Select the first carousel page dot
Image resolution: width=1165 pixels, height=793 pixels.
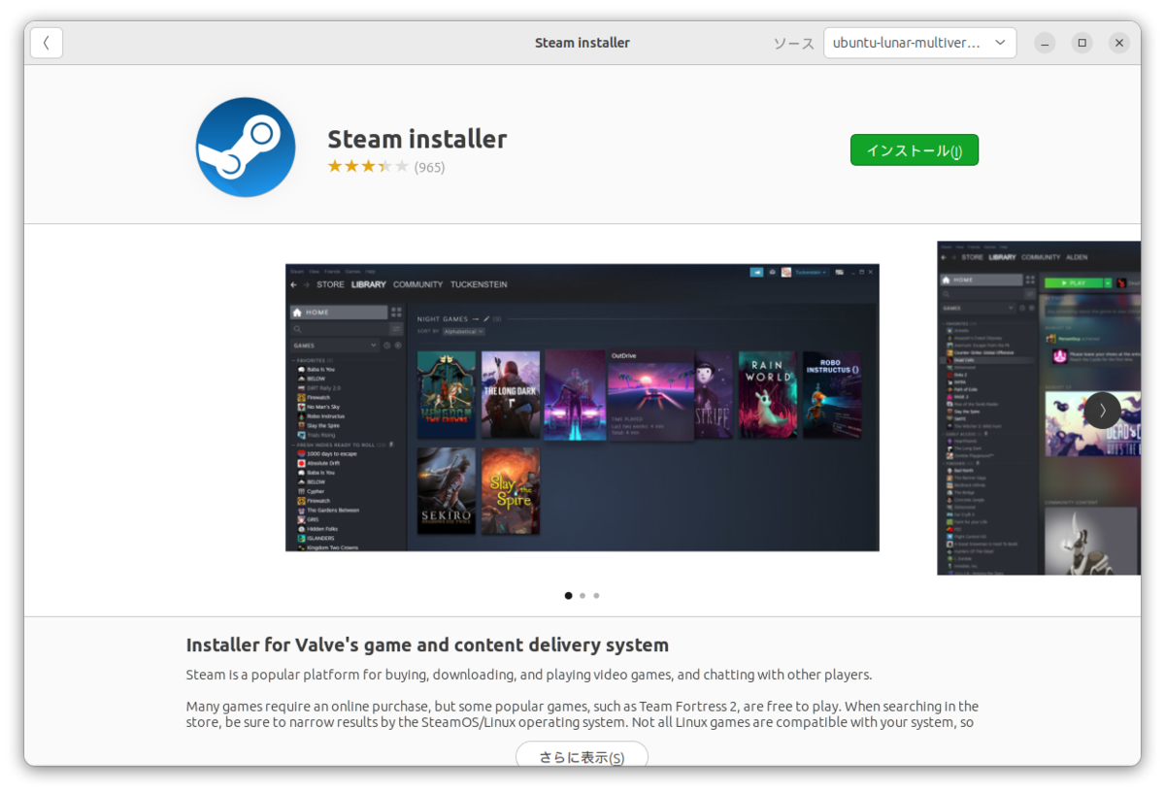point(569,596)
